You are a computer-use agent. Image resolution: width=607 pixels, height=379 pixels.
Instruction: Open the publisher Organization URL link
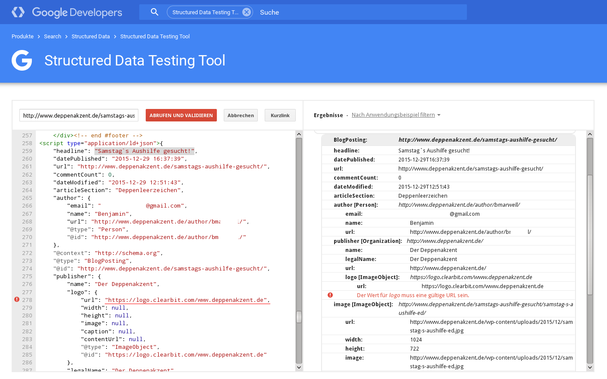pyautogui.click(x=445, y=241)
